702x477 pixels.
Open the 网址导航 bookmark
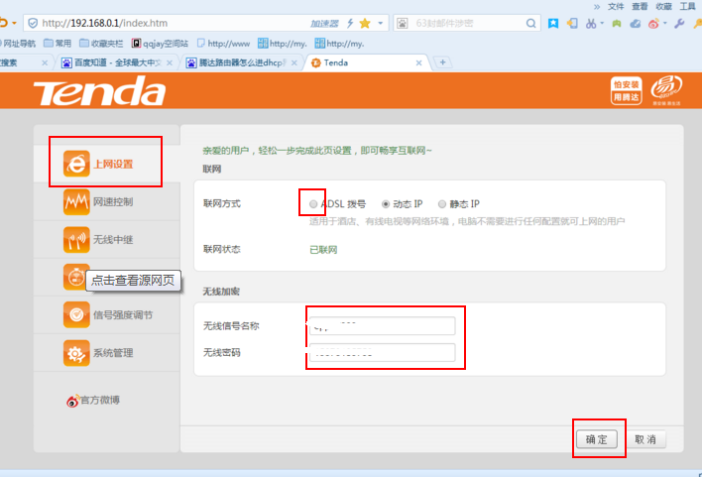[x=17, y=44]
